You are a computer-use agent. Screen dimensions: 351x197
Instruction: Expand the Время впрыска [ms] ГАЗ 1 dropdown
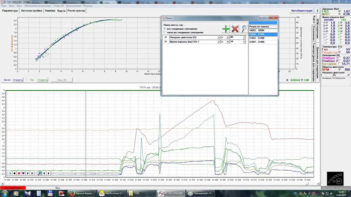(219, 42)
